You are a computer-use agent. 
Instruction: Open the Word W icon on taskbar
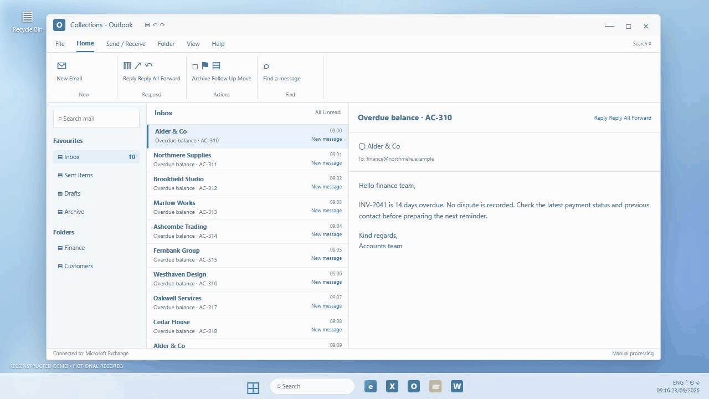[x=457, y=386]
